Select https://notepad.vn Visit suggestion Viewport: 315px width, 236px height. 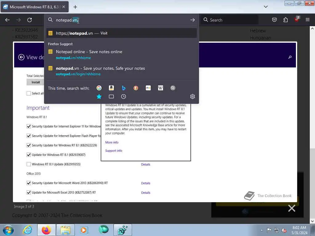pyautogui.click(x=122, y=33)
